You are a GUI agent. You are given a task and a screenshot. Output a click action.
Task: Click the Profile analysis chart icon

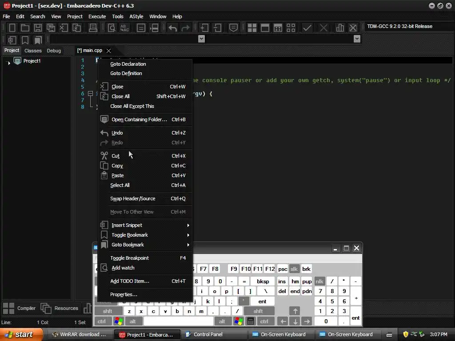click(340, 28)
